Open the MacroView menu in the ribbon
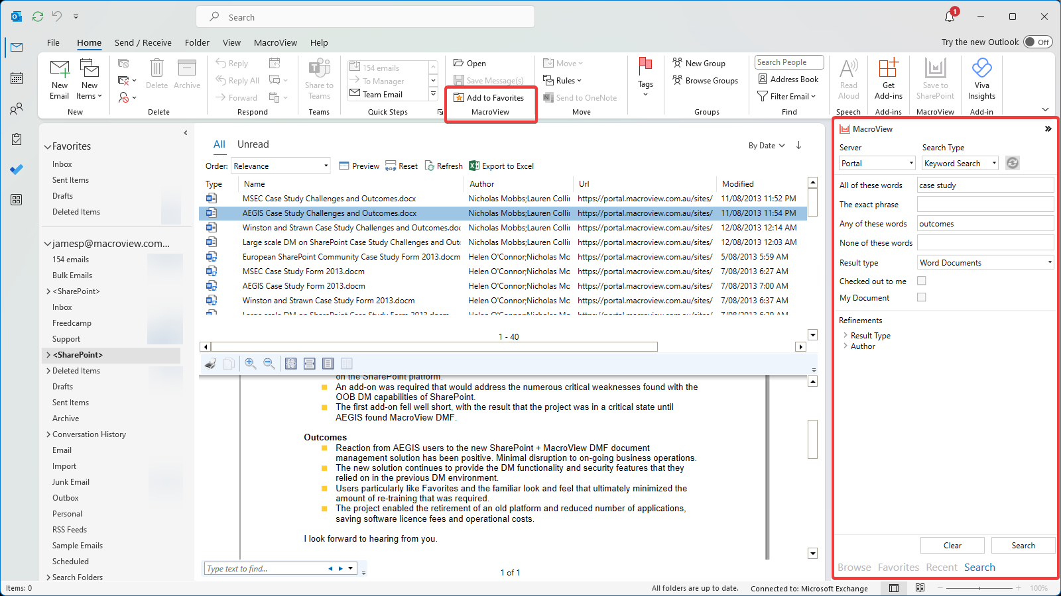The height and width of the screenshot is (596, 1061). pos(275,42)
